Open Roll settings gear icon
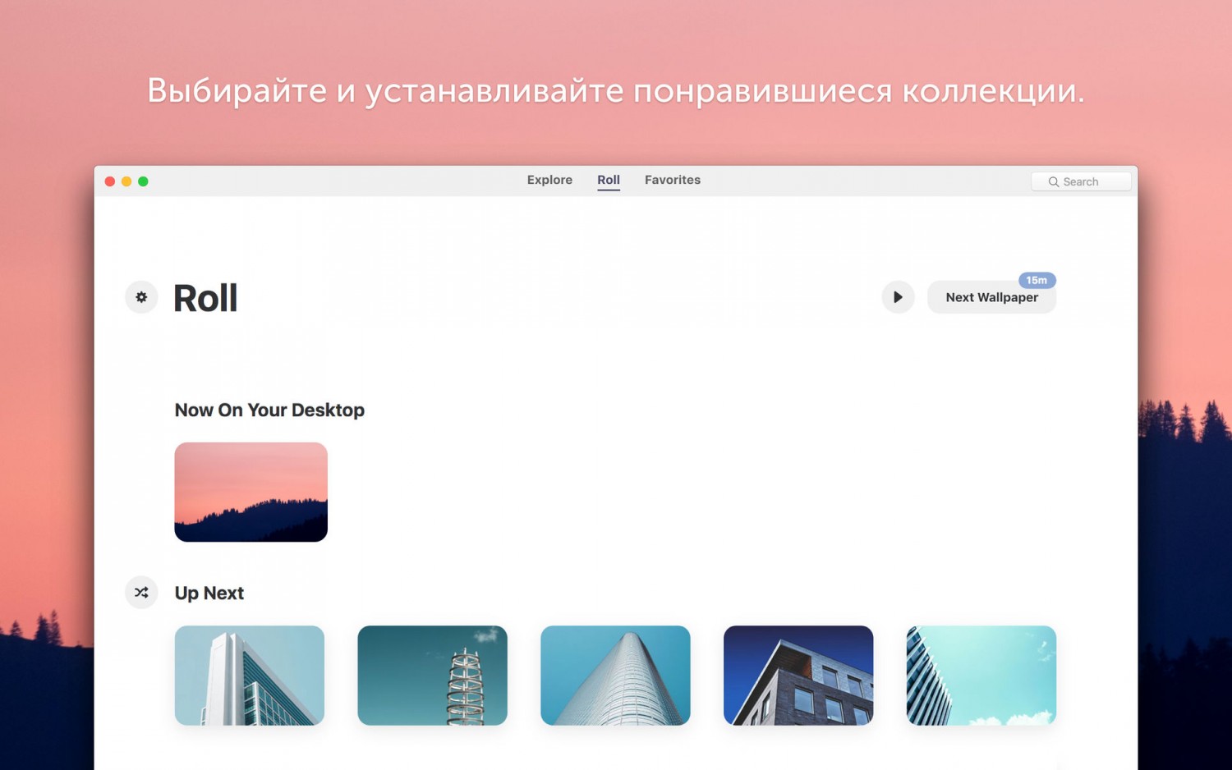Image resolution: width=1232 pixels, height=770 pixels. click(141, 297)
